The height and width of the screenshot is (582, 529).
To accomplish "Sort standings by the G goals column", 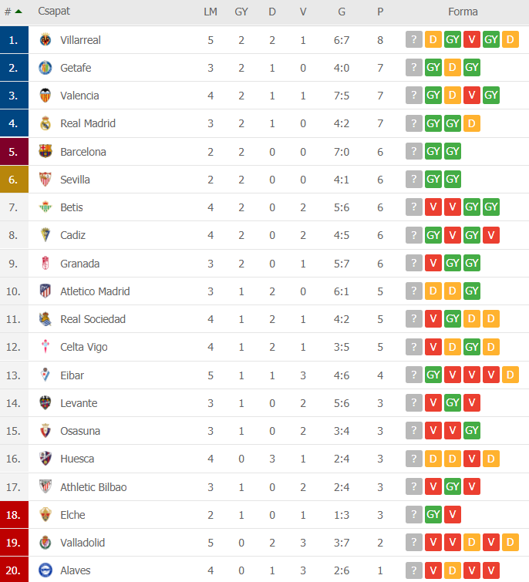I will [x=342, y=12].
